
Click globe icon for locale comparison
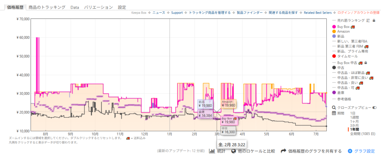click(x=233, y=151)
